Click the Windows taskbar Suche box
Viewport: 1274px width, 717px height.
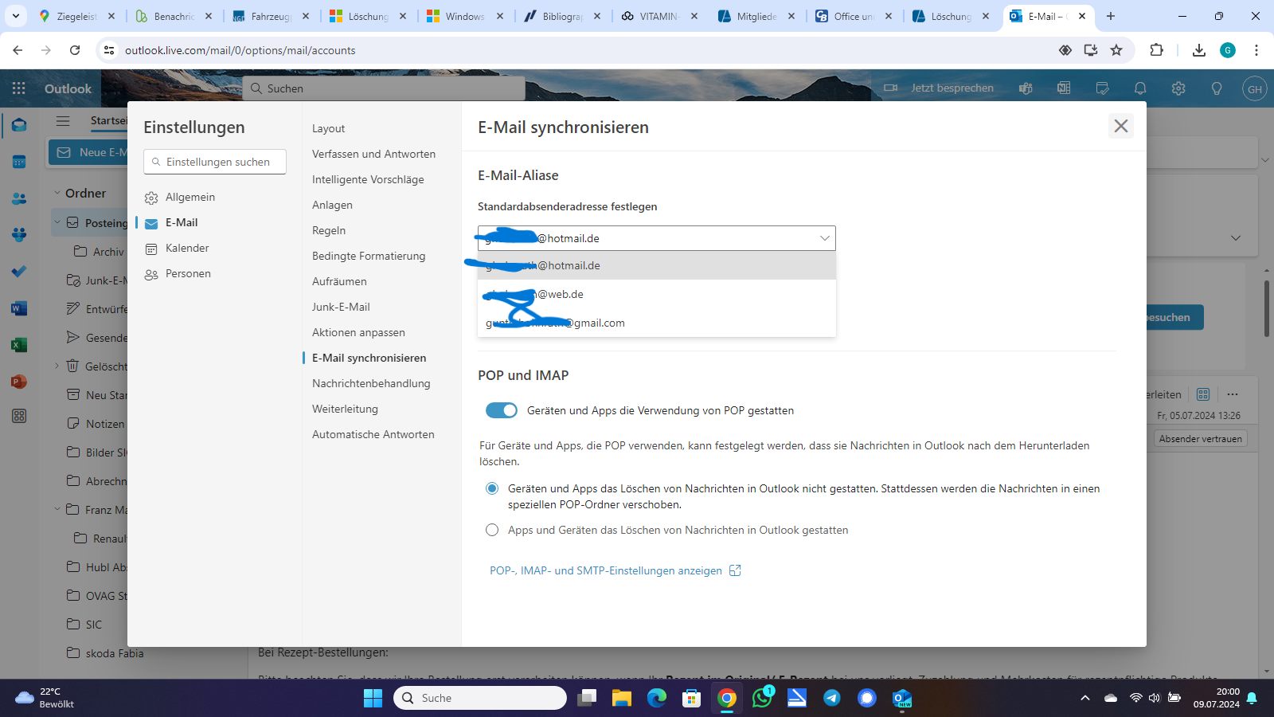(x=480, y=698)
